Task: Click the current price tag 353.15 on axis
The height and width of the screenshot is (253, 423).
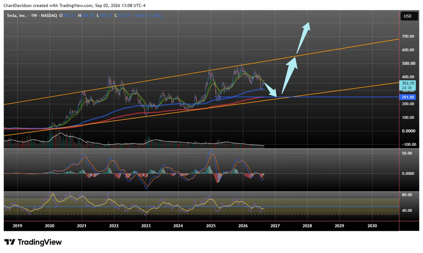Action: click(407, 83)
